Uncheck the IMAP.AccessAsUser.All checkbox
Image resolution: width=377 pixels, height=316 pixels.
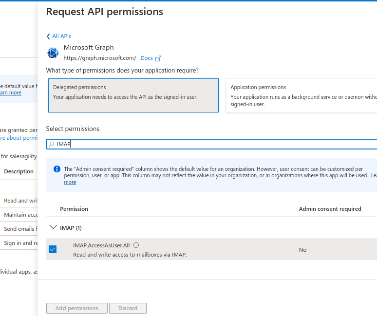coord(53,249)
